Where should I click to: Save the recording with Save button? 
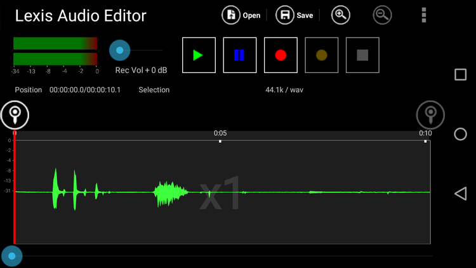point(294,15)
